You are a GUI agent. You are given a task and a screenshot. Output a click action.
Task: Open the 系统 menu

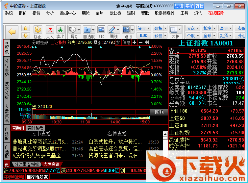9,13
